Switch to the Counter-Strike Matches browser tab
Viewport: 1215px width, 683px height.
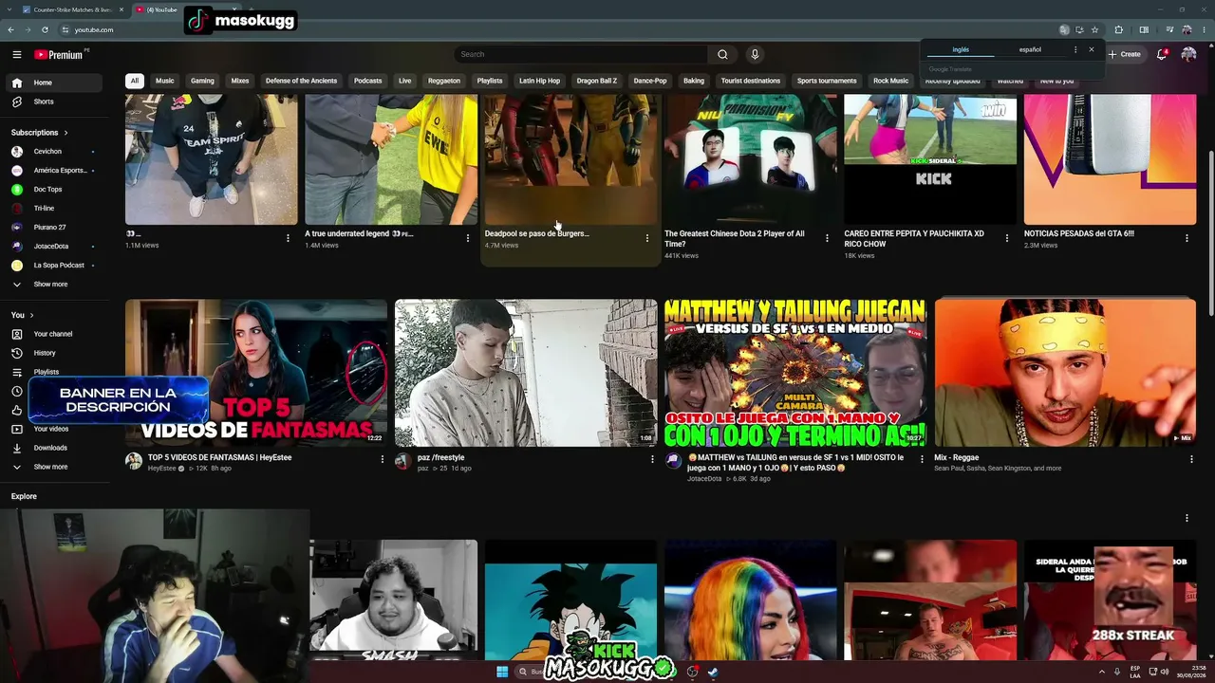click(x=71, y=9)
